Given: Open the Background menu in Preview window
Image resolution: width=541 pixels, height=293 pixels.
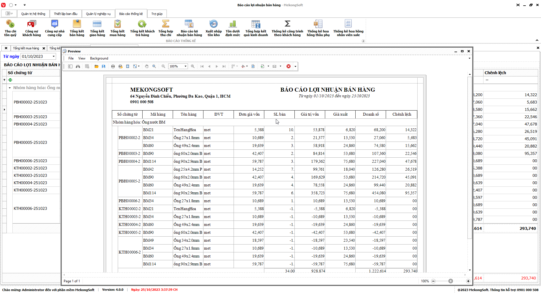Looking at the screenshot, I should tap(99, 58).
